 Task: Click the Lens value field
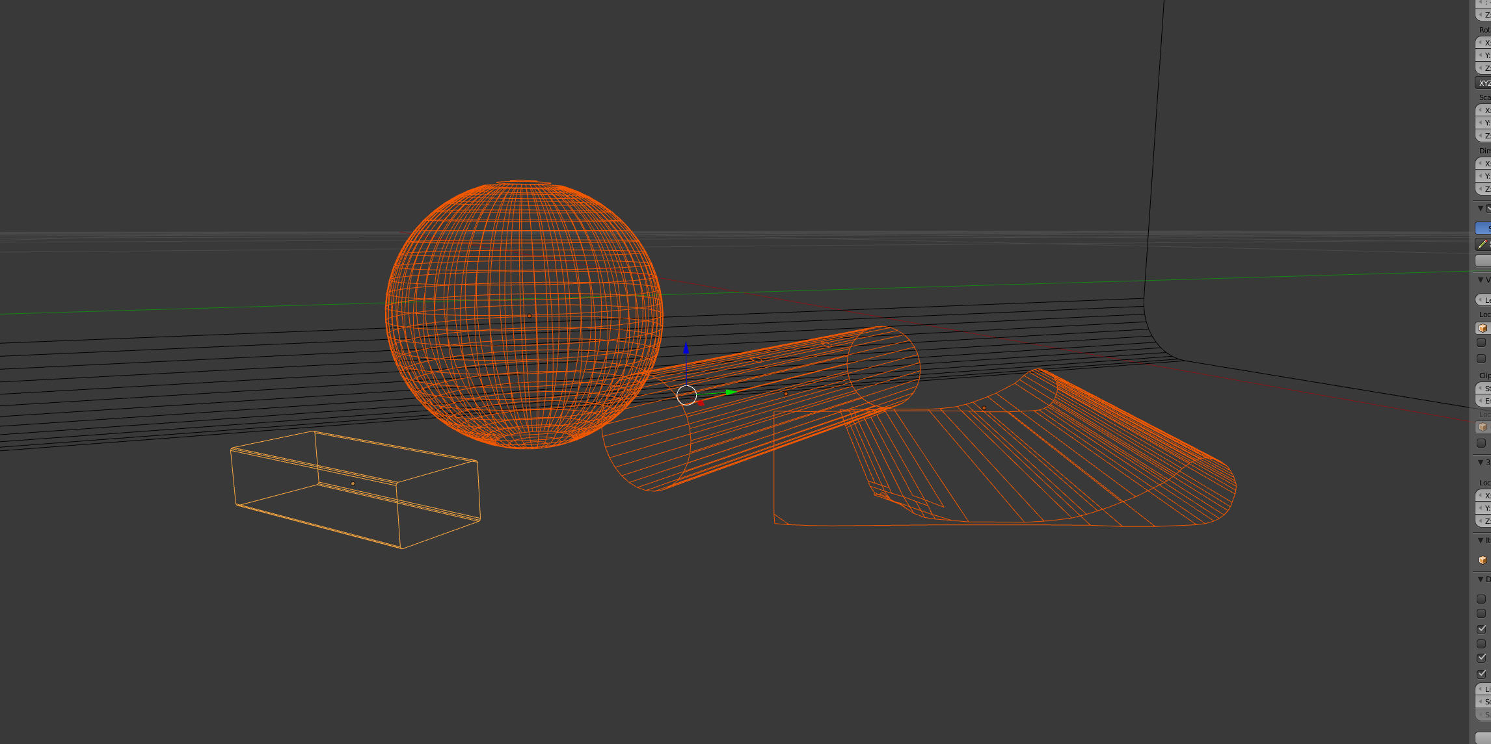[1485, 300]
